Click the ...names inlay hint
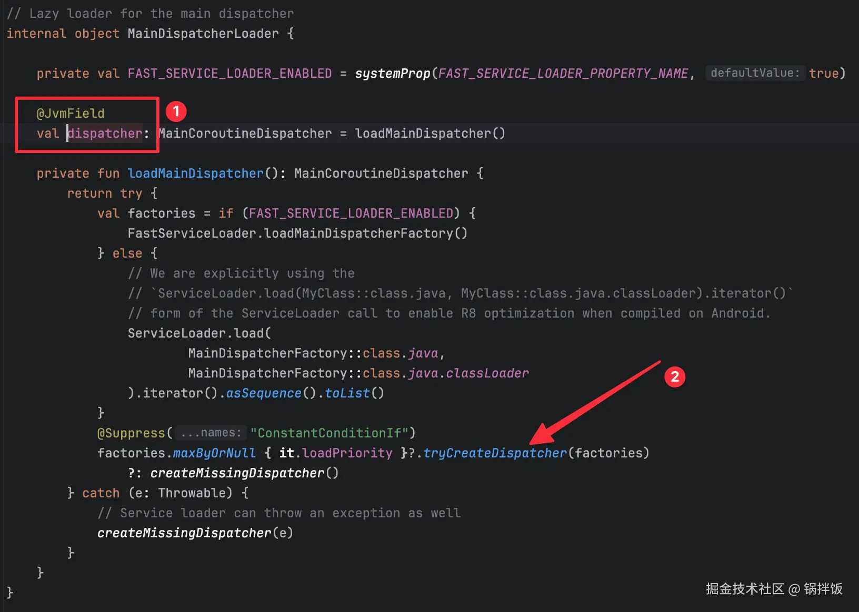859x612 pixels. coord(211,433)
